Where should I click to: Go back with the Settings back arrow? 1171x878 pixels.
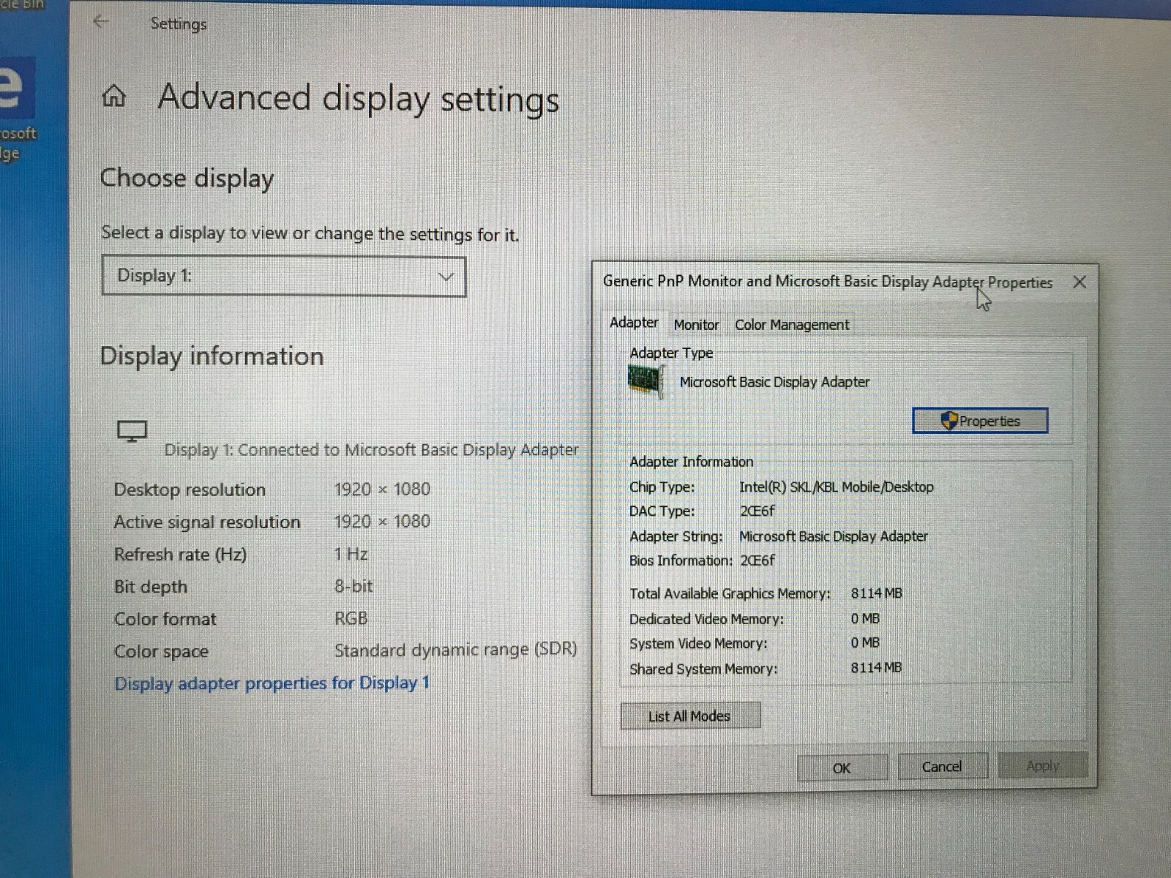pyautogui.click(x=101, y=22)
